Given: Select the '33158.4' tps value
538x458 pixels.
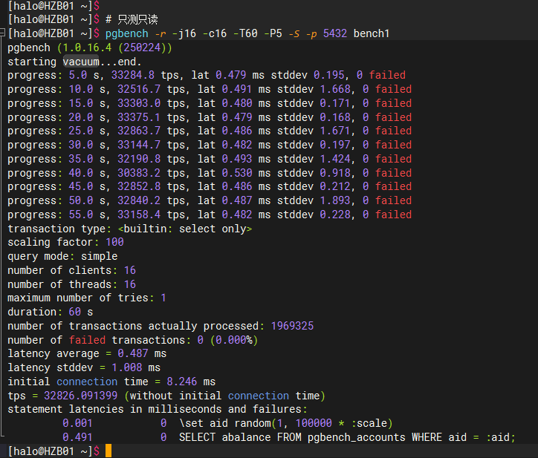Looking at the screenshot, I should tap(139, 215).
